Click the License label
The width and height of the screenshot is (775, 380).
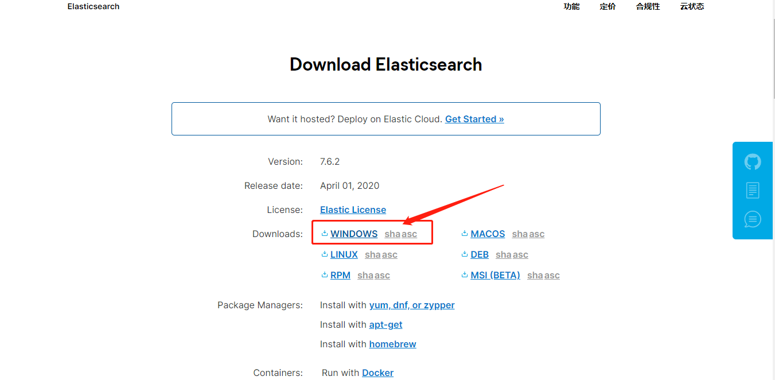click(x=285, y=210)
